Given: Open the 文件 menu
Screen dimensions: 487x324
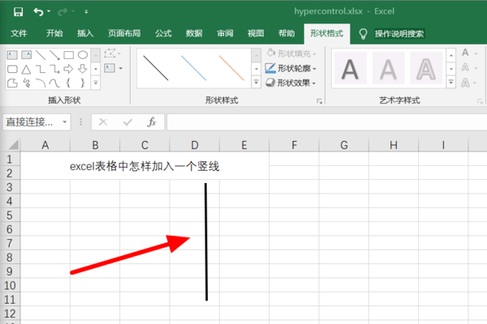Looking at the screenshot, I should click(x=19, y=33).
